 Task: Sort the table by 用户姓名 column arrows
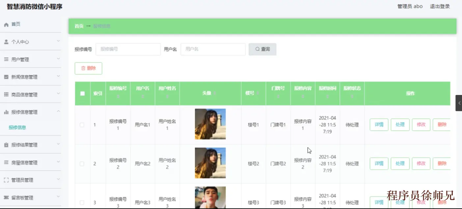[167, 97]
